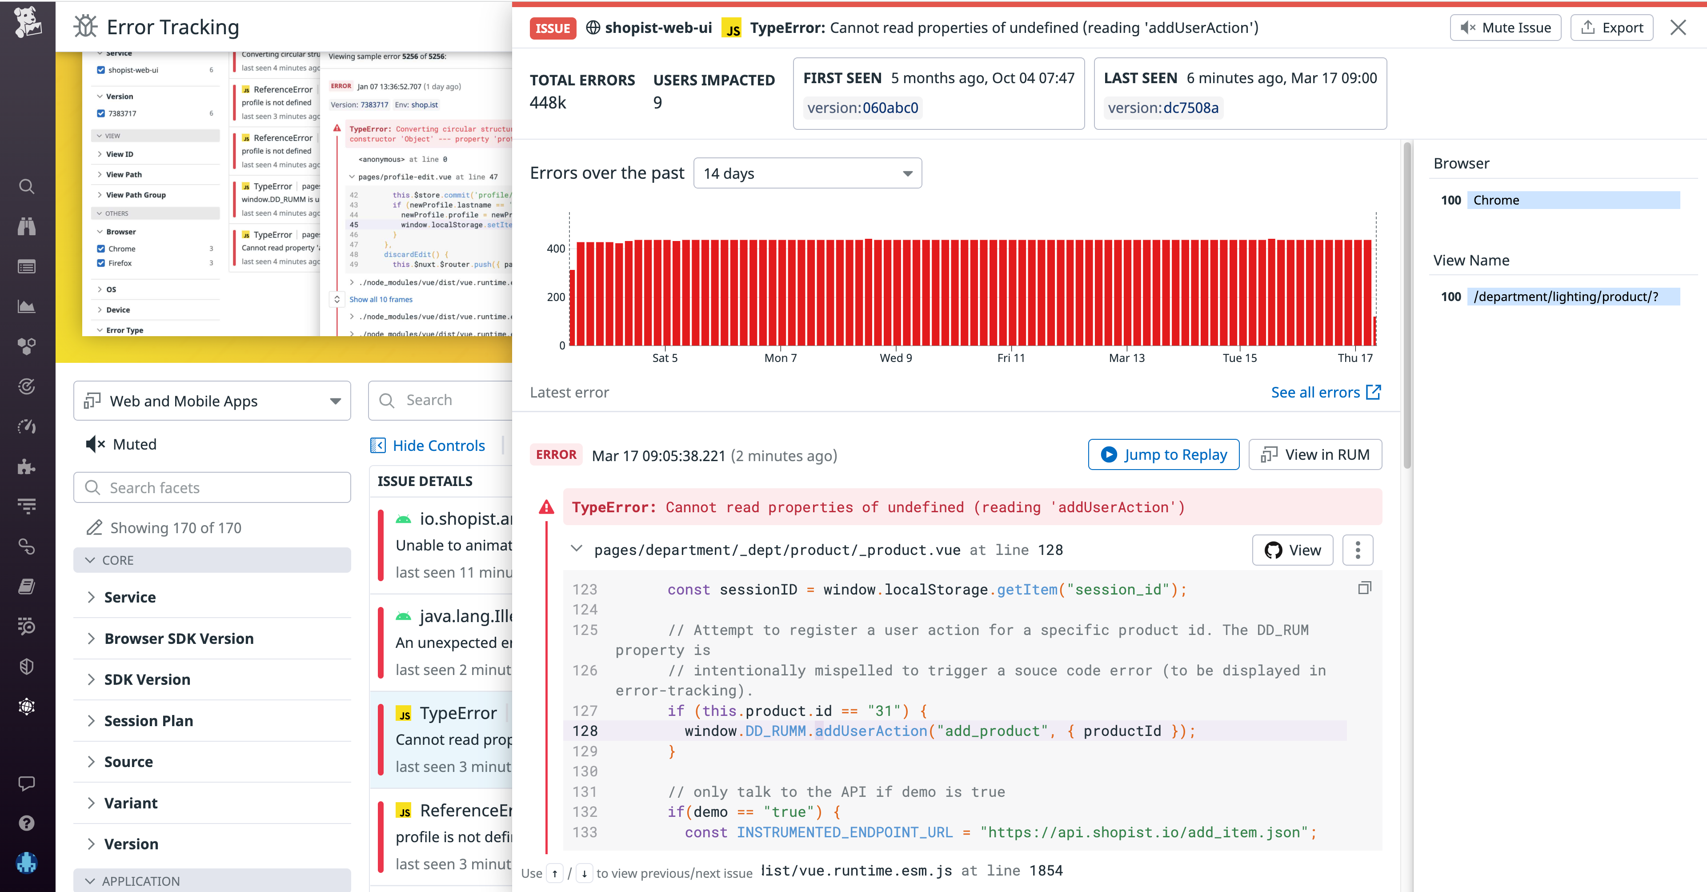This screenshot has width=1707, height=892.
Task: Uncheck the Firefox browser filter
Action: 101,263
